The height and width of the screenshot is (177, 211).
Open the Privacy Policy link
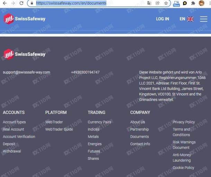coord(184,122)
